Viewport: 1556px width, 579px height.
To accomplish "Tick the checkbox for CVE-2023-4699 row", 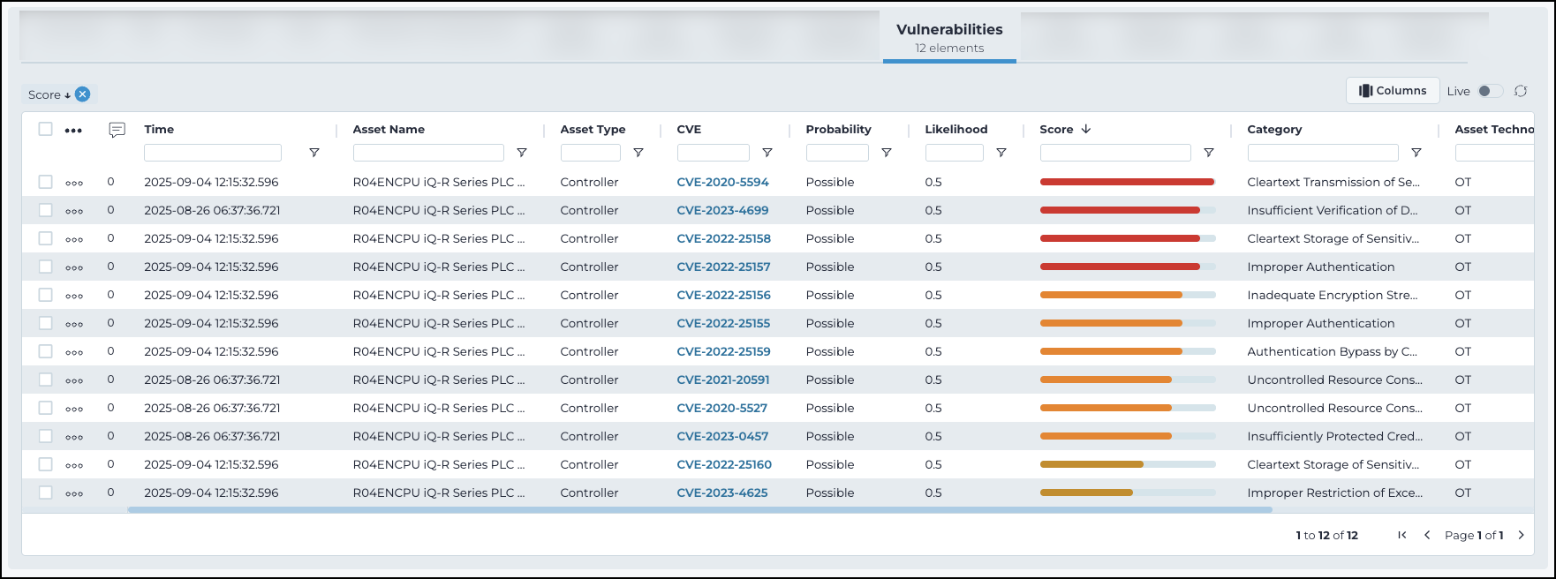I will coord(46,210).
